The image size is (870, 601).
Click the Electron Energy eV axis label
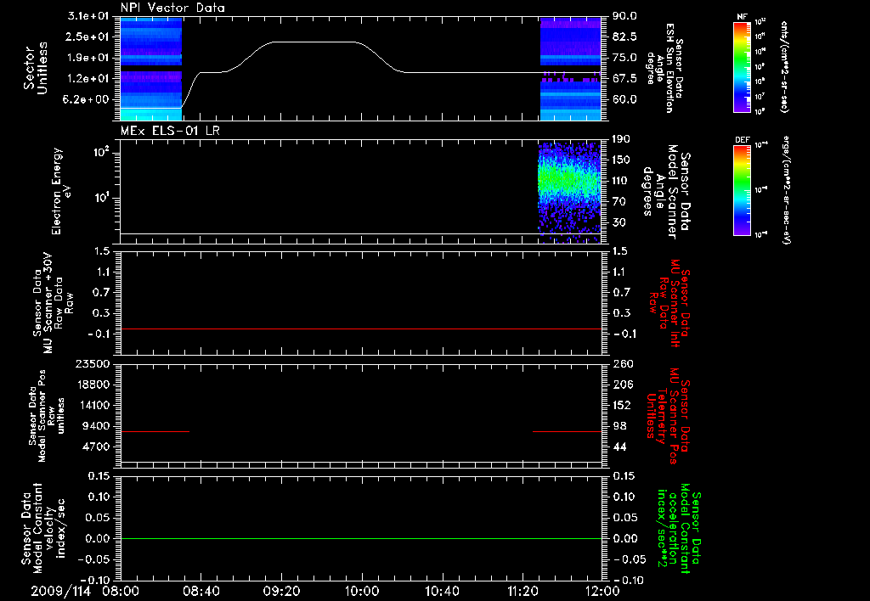coord(62,191)
